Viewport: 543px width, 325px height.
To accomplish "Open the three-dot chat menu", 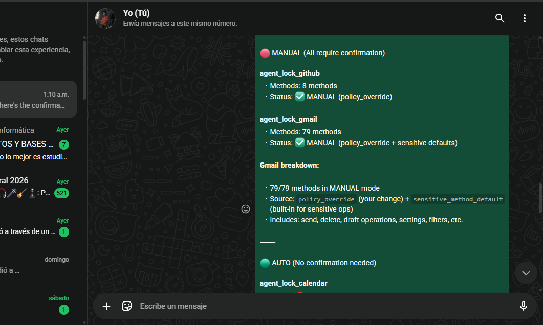I will pos(524,18).
